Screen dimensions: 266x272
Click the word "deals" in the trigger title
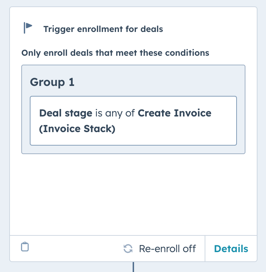152,29
